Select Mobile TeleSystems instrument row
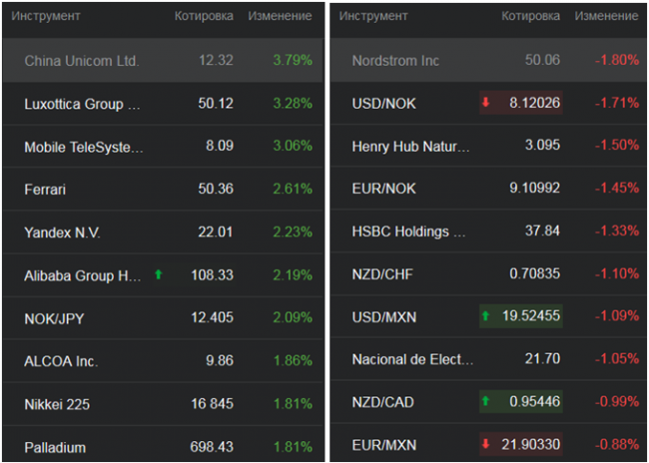 84,147
